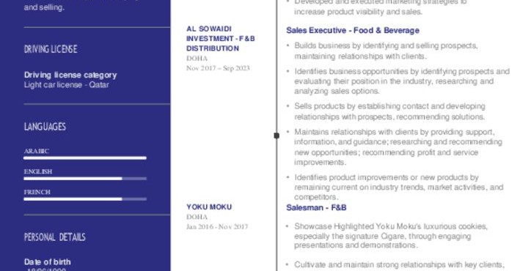The image size is (531, 271).
Task: Click the Light car license - Qatar text
Action: pos(66,84)
